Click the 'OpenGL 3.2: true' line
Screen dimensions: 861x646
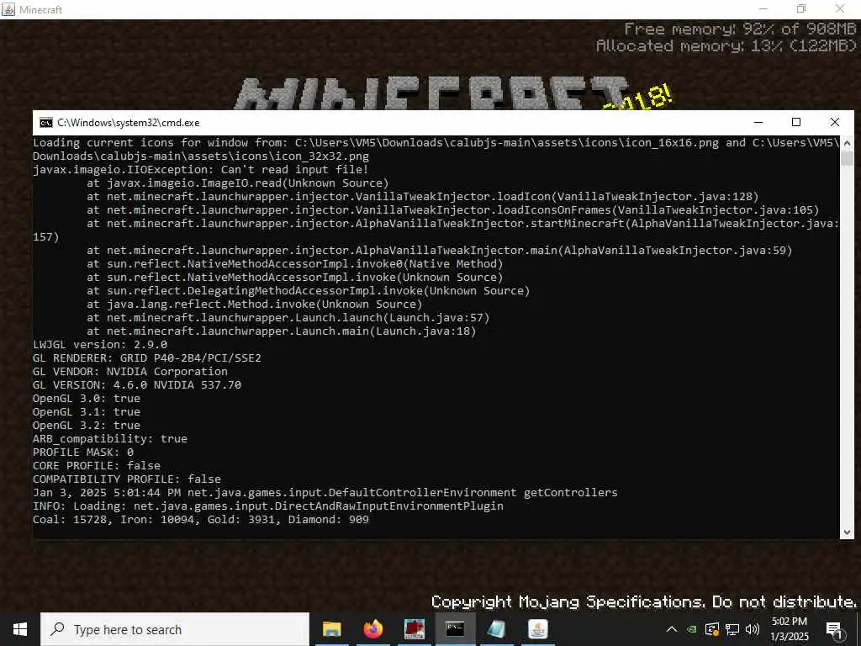(87, 425)
